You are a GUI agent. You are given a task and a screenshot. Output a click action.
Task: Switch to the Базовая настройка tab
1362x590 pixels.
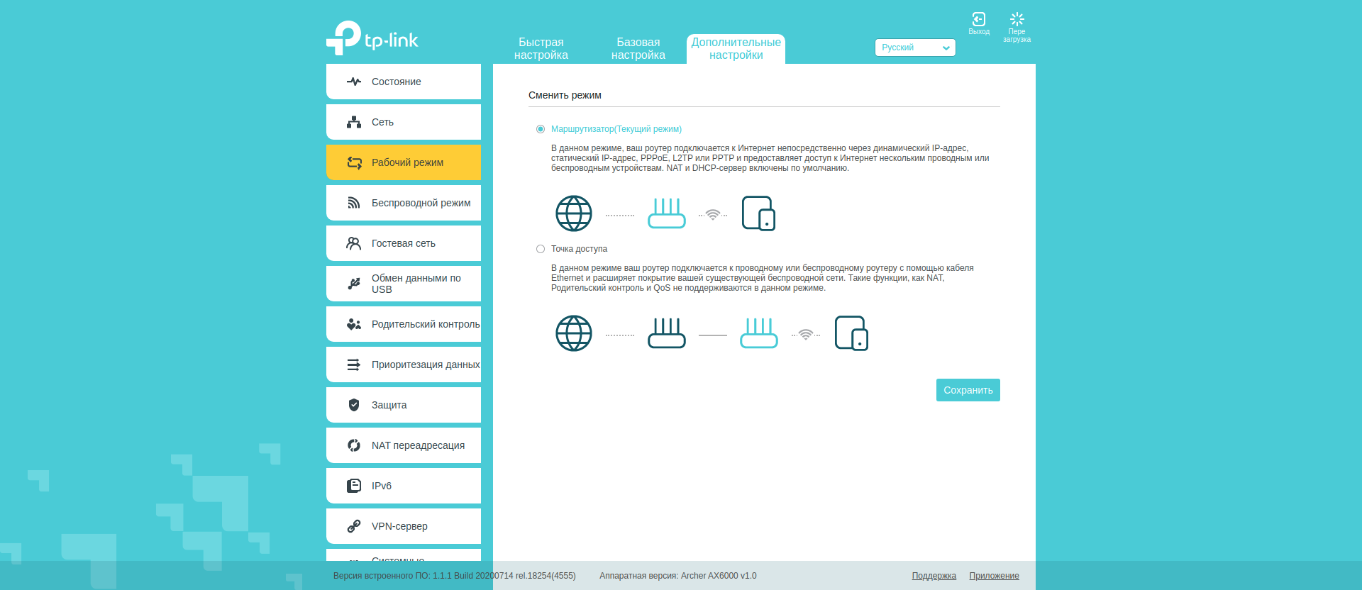point(638,49)
